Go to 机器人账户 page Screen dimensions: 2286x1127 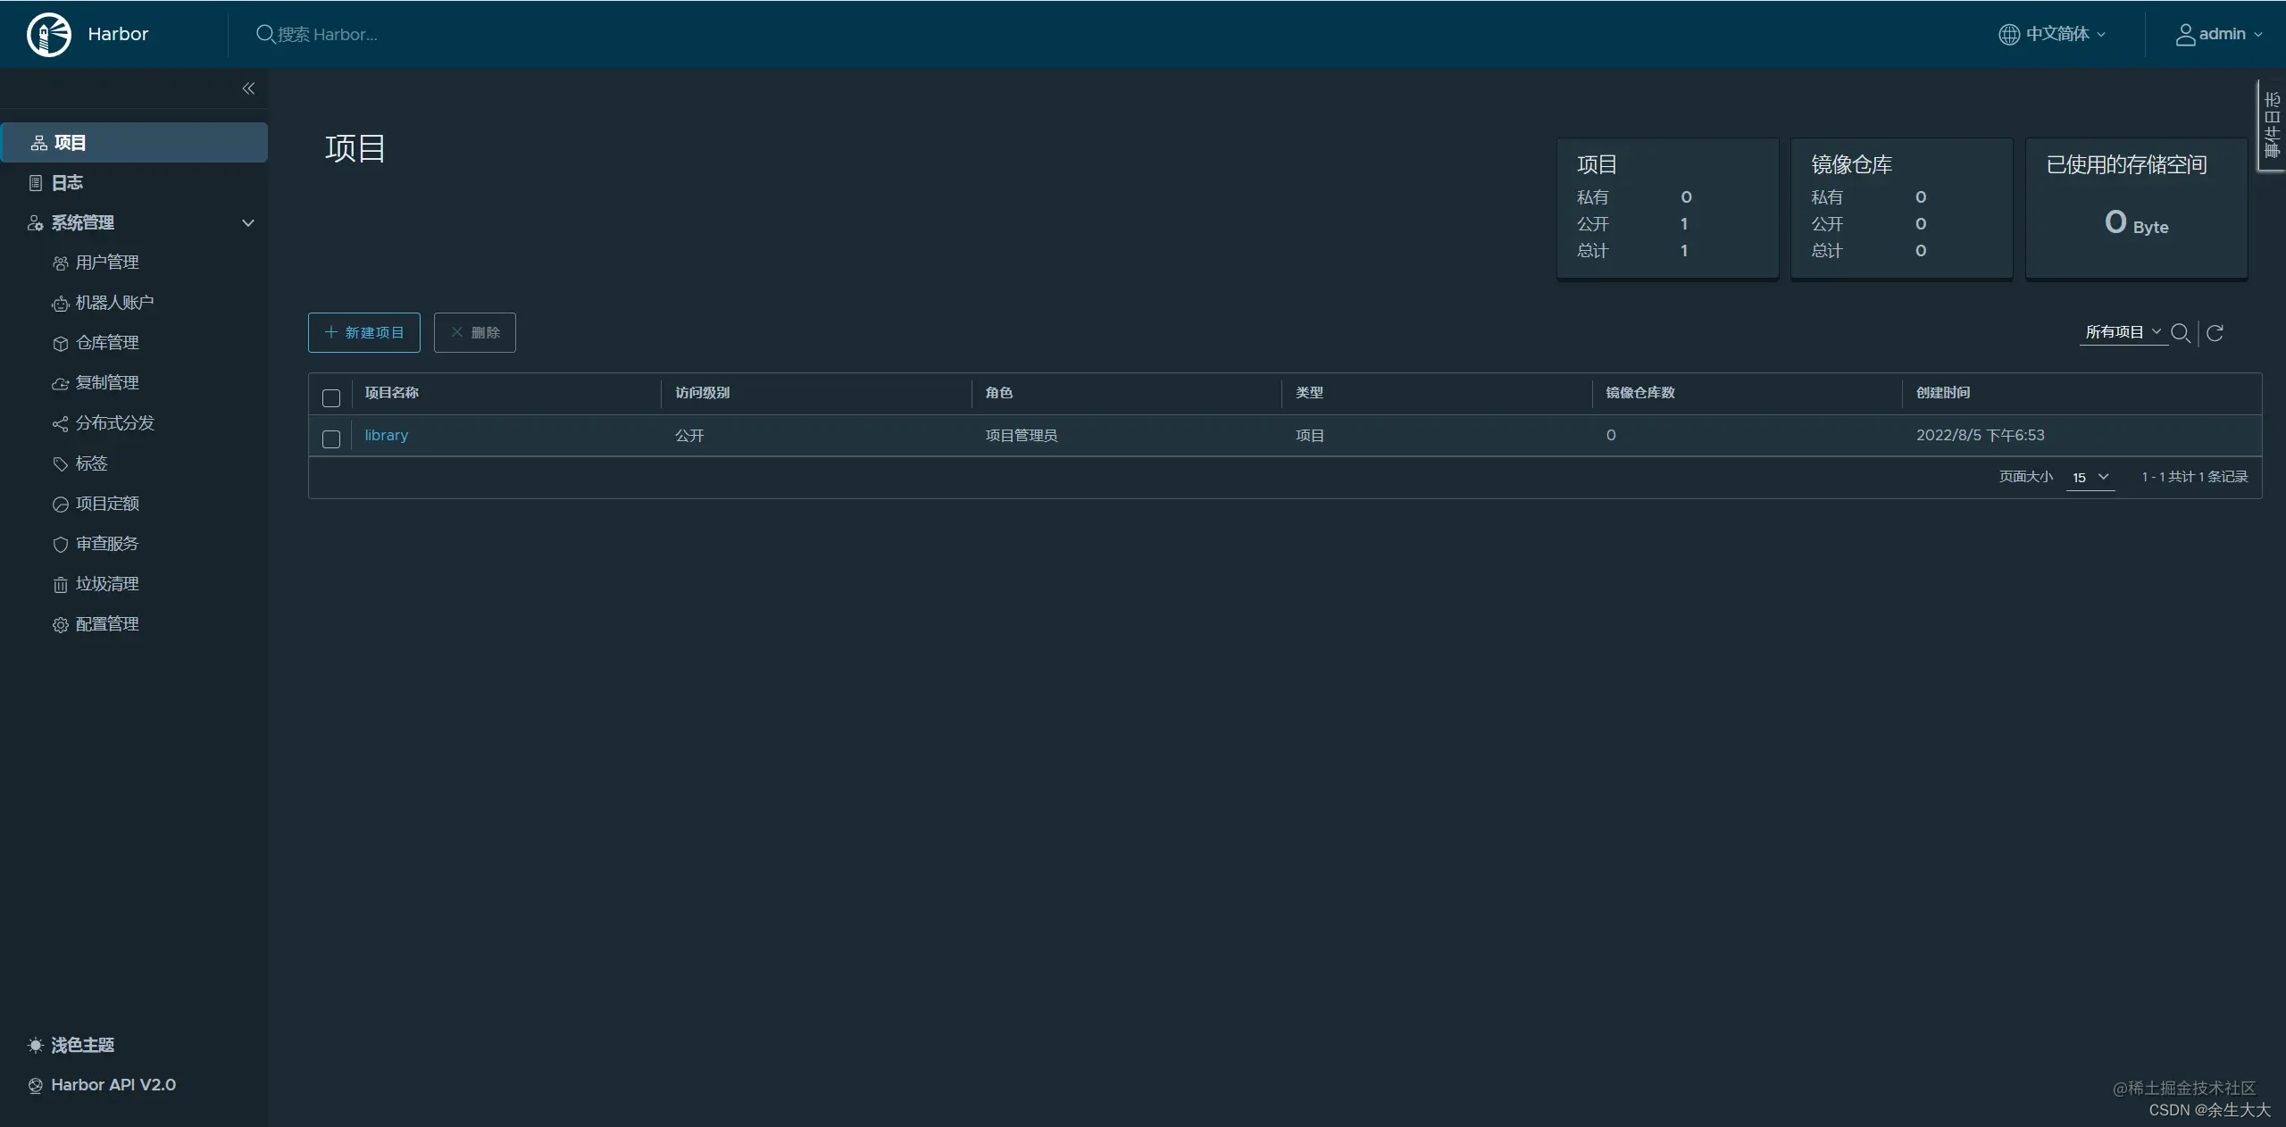pyautogui.click(x=114, y=303)
